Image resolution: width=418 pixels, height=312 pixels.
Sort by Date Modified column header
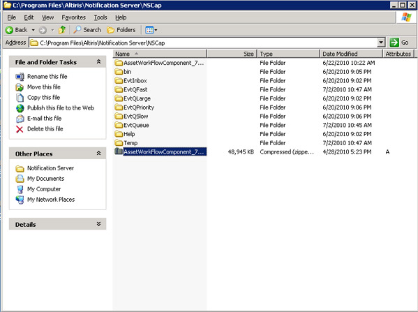click(x=350, y=54)
